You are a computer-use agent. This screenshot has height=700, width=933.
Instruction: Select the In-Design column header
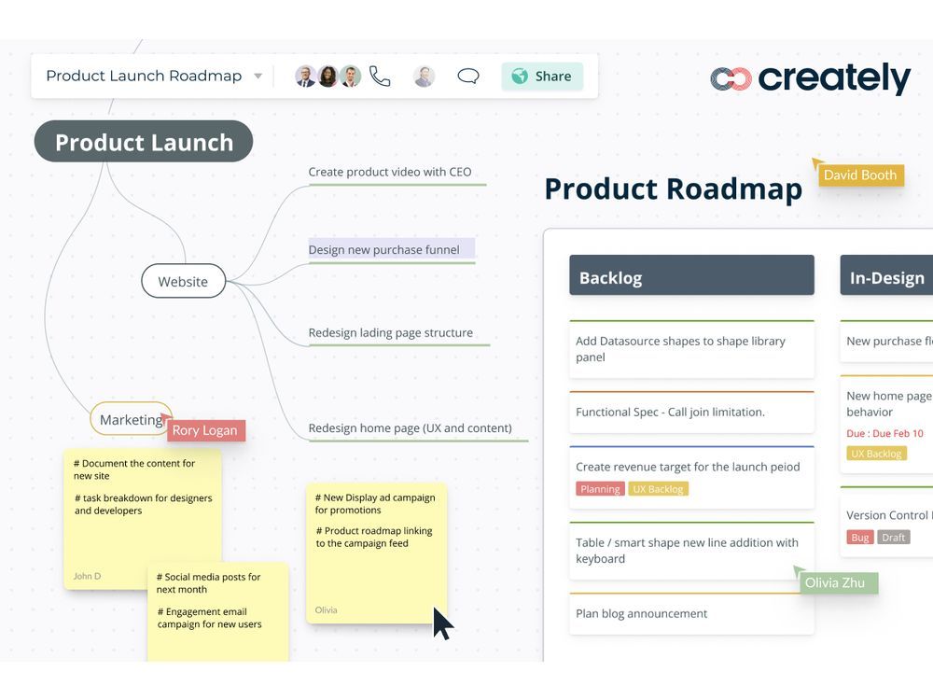[886, 275]
